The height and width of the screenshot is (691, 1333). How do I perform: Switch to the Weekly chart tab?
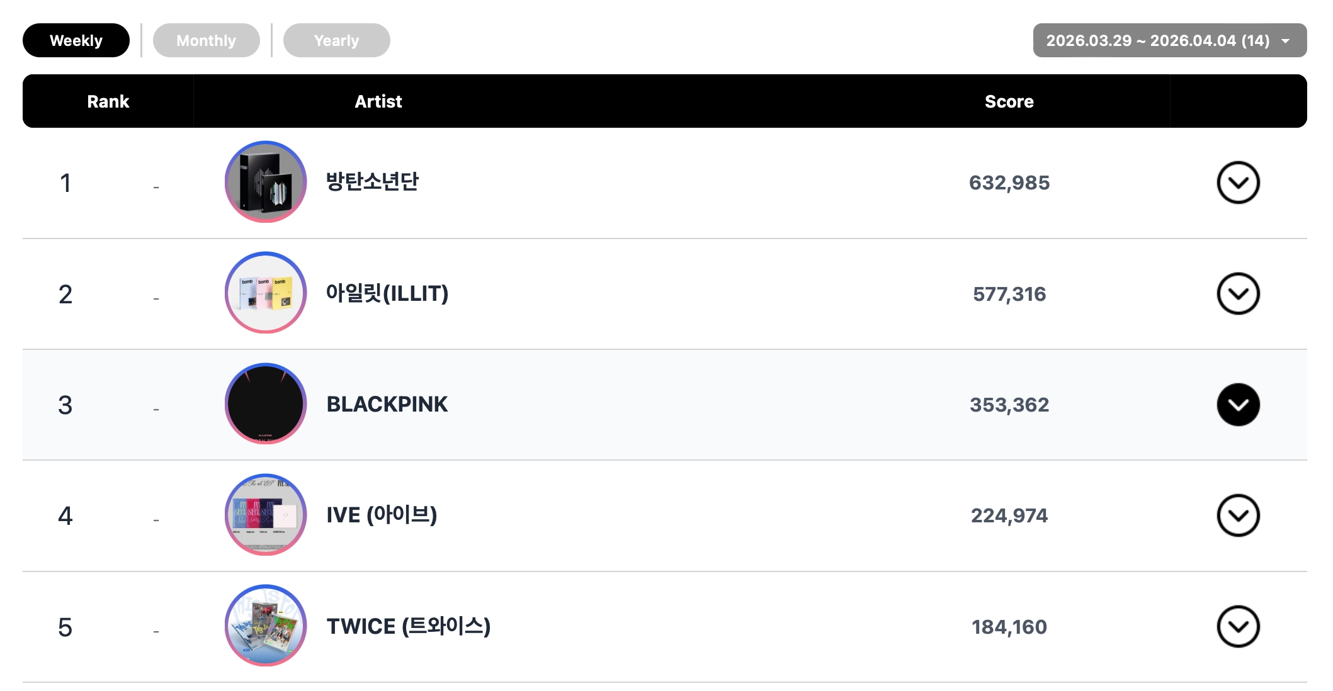[76, 40]
